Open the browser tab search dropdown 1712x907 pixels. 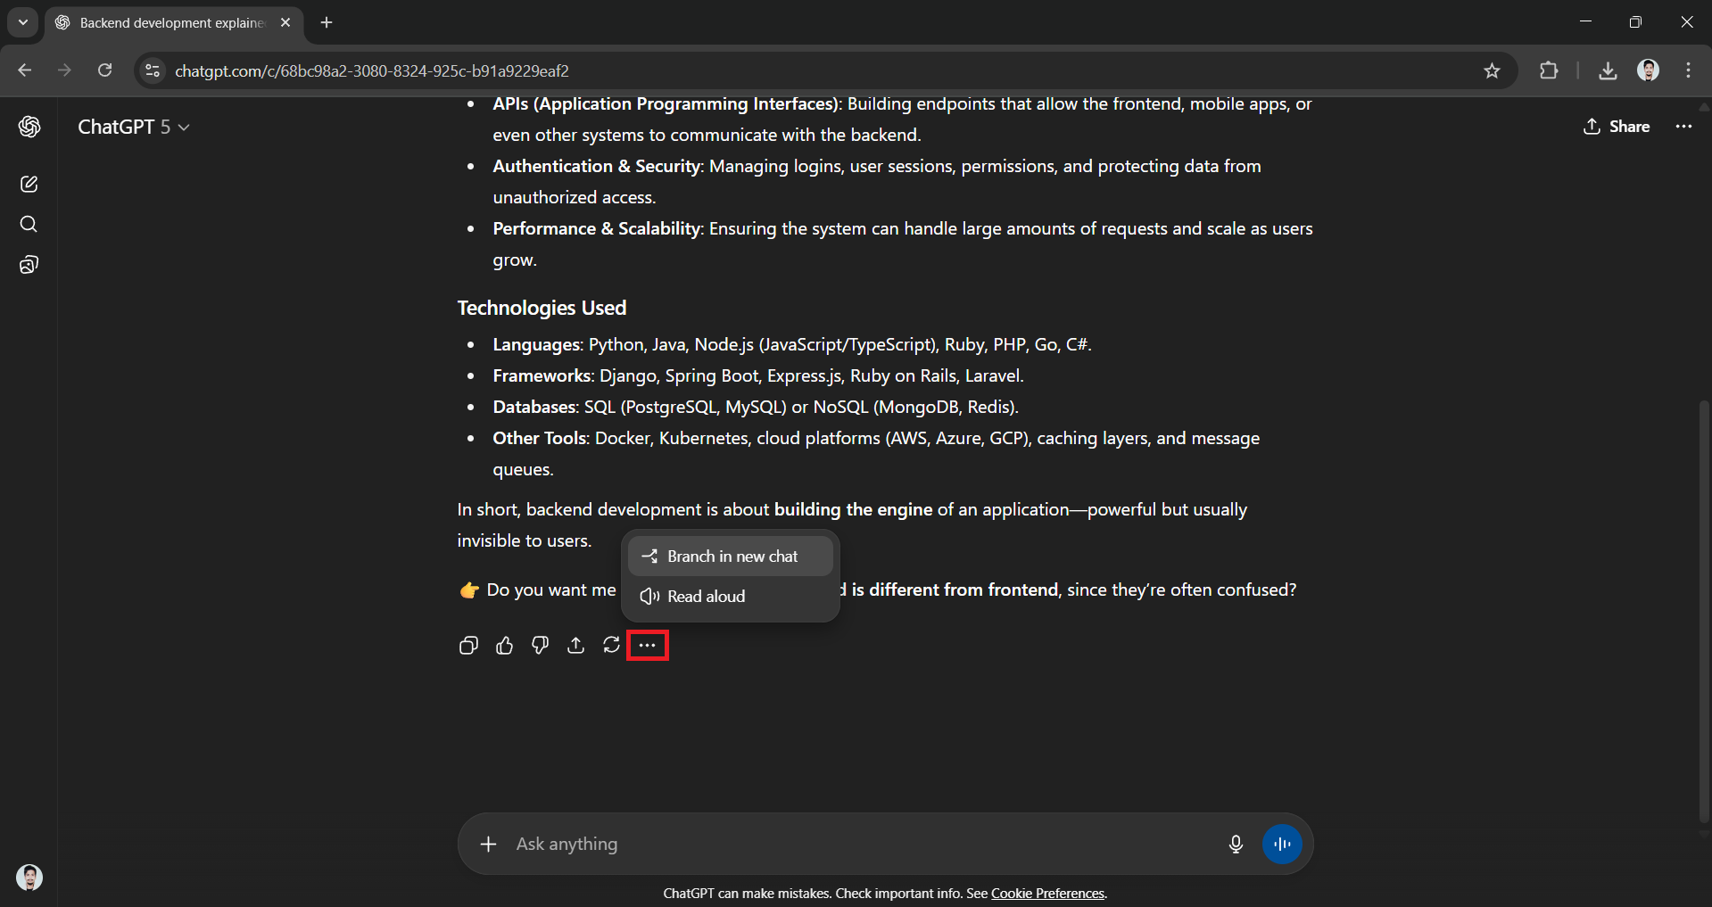click(22, 22)
